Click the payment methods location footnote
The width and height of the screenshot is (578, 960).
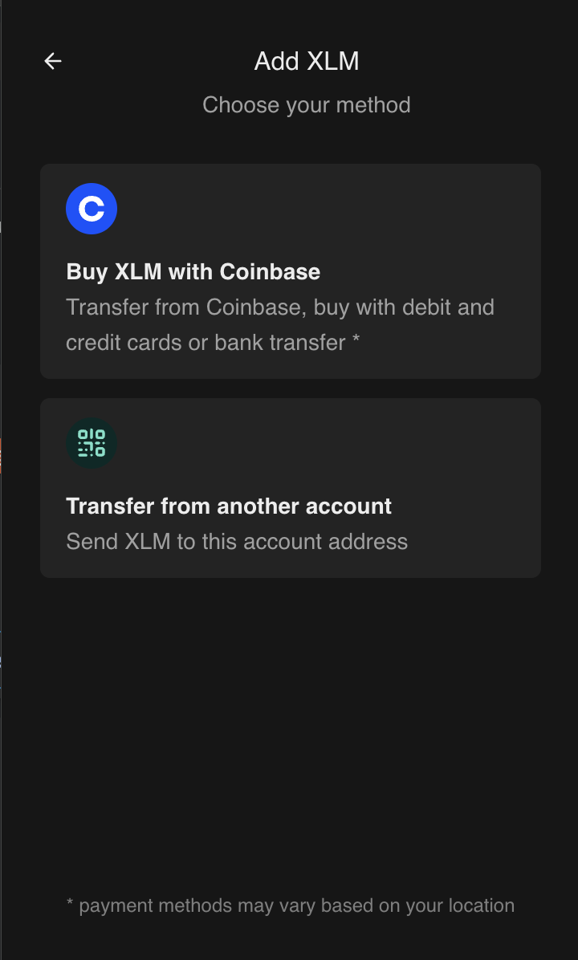click(x=291, y=905)
